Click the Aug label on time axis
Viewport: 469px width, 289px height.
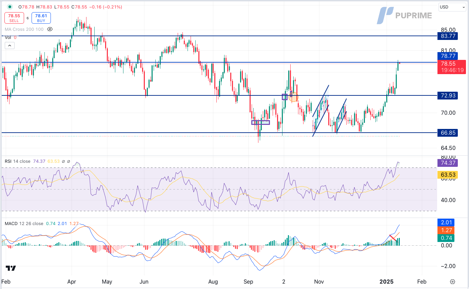click(213, 282)
